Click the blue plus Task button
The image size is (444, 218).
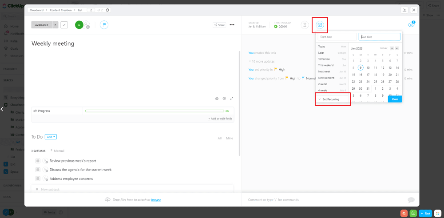425,213
